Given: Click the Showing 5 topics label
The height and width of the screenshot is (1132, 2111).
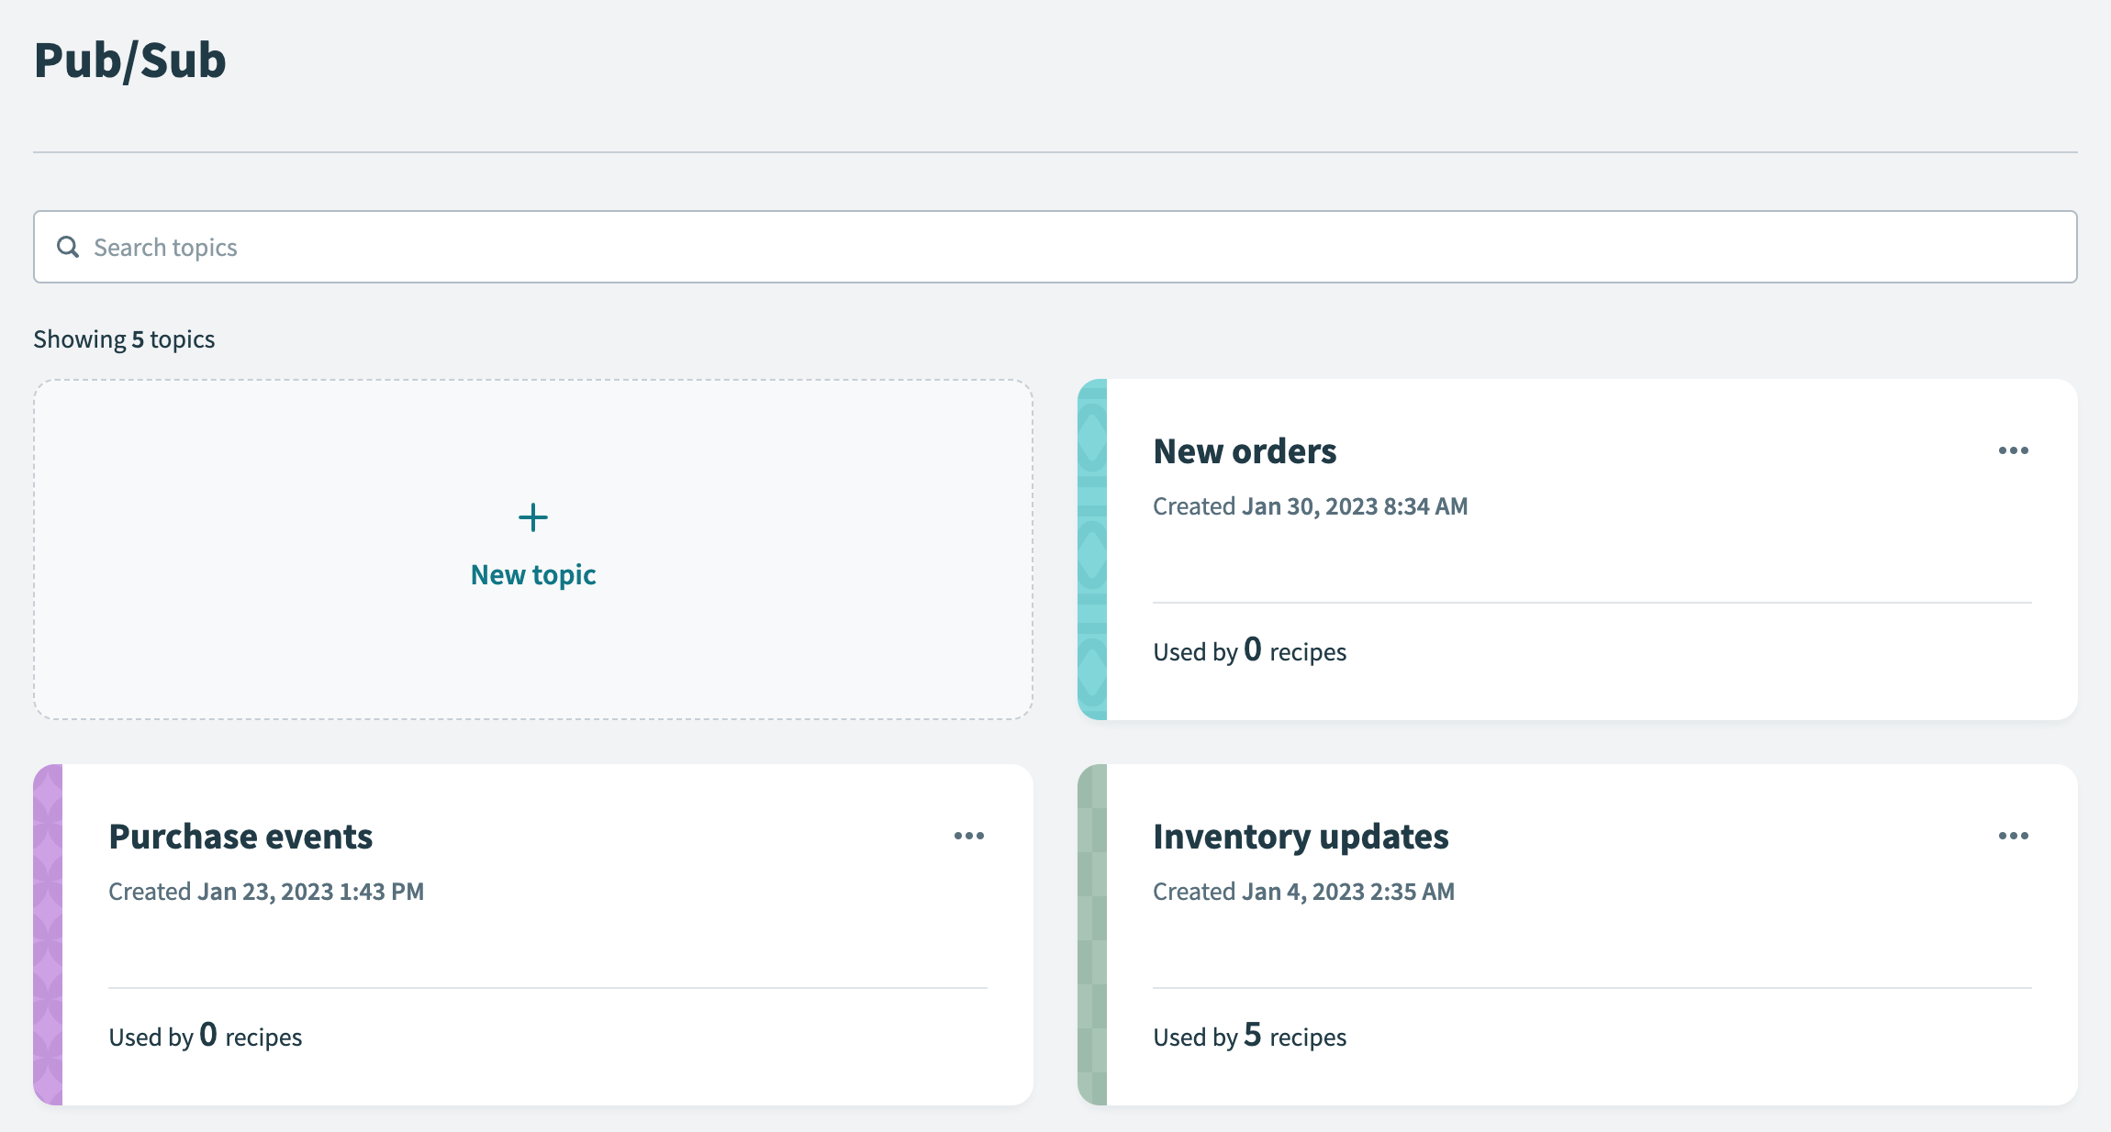Looking at the screenshot, I should coord(124,338).
